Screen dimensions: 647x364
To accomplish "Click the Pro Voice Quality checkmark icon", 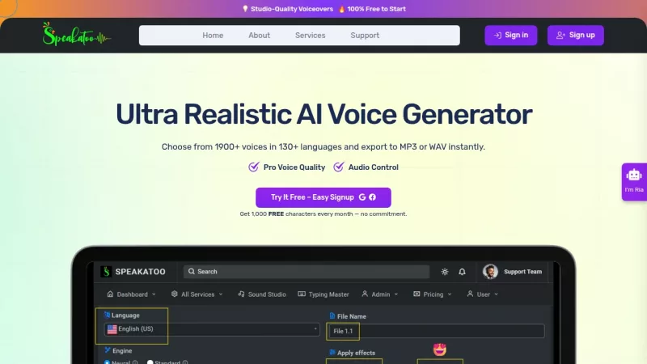I will 253,167.
